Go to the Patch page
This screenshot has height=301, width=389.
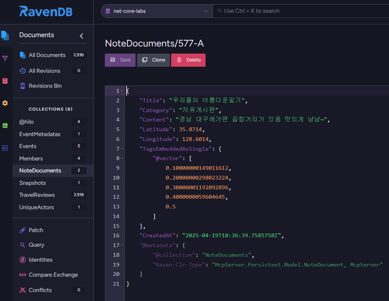(x=36, y=230)
